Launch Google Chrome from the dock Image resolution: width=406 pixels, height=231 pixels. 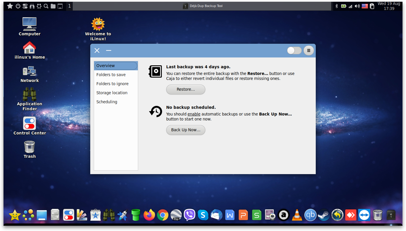point(163,215)
